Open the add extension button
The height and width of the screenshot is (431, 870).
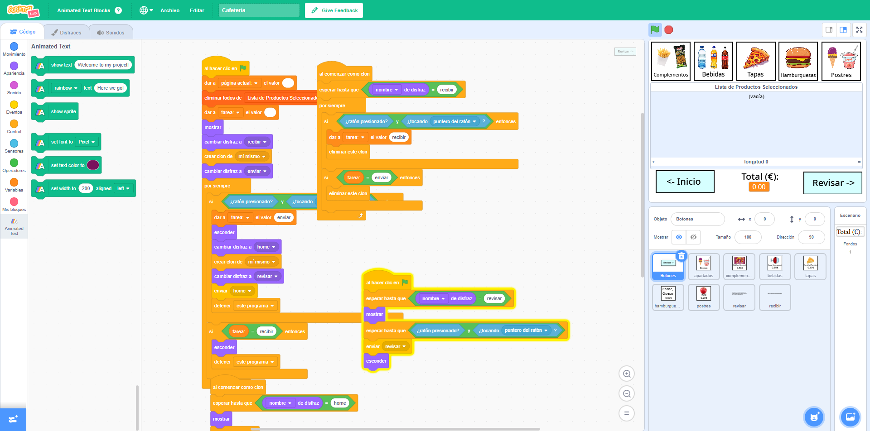[13, 419]
